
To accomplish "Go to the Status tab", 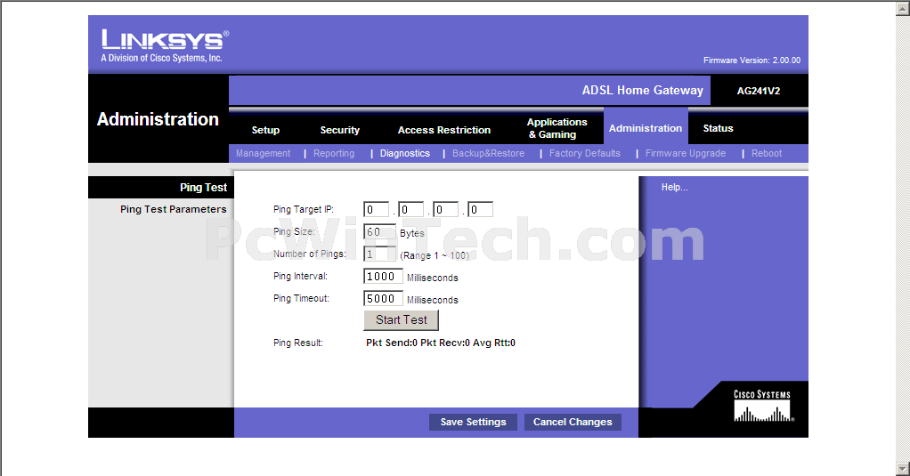I will [718, 128].
